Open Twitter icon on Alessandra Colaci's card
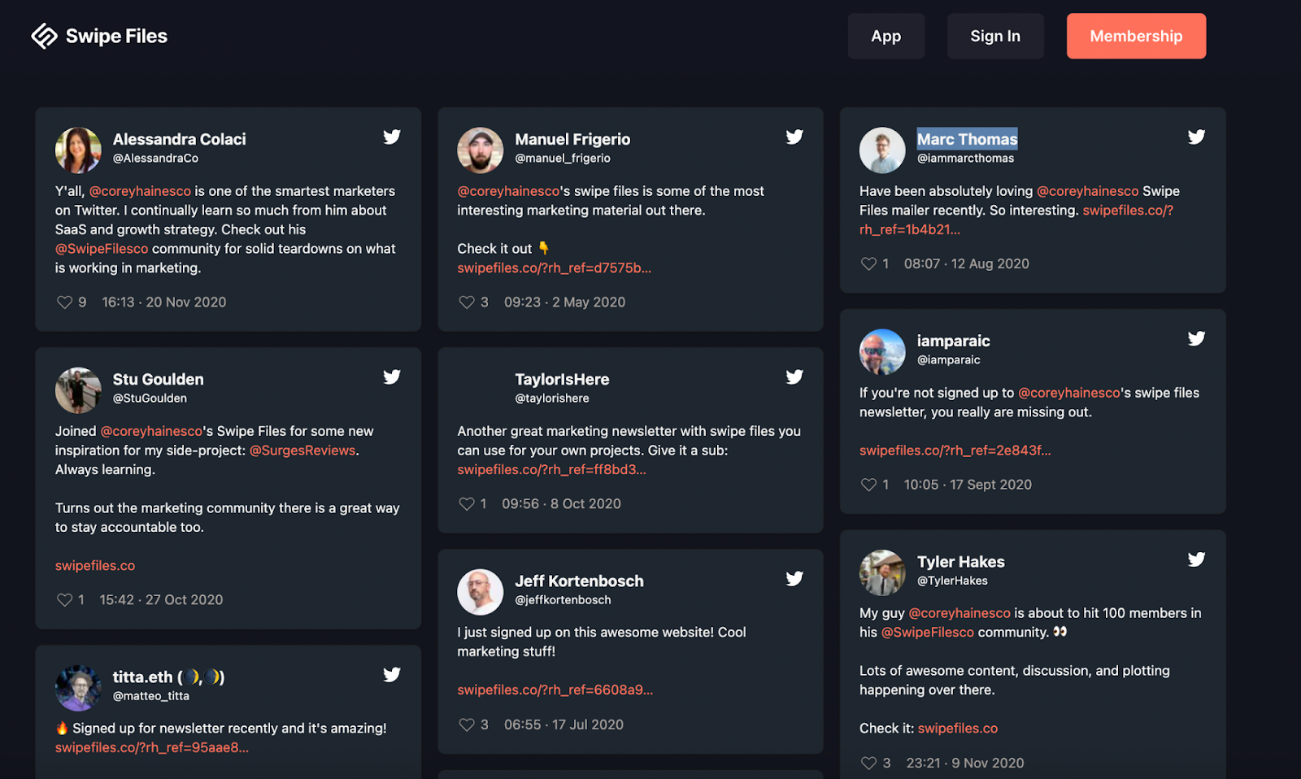 click(x=392, y=137)
